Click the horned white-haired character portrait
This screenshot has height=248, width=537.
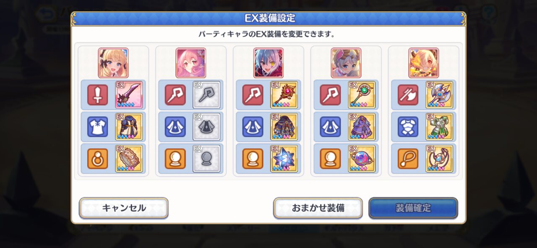tap(424, 63)
